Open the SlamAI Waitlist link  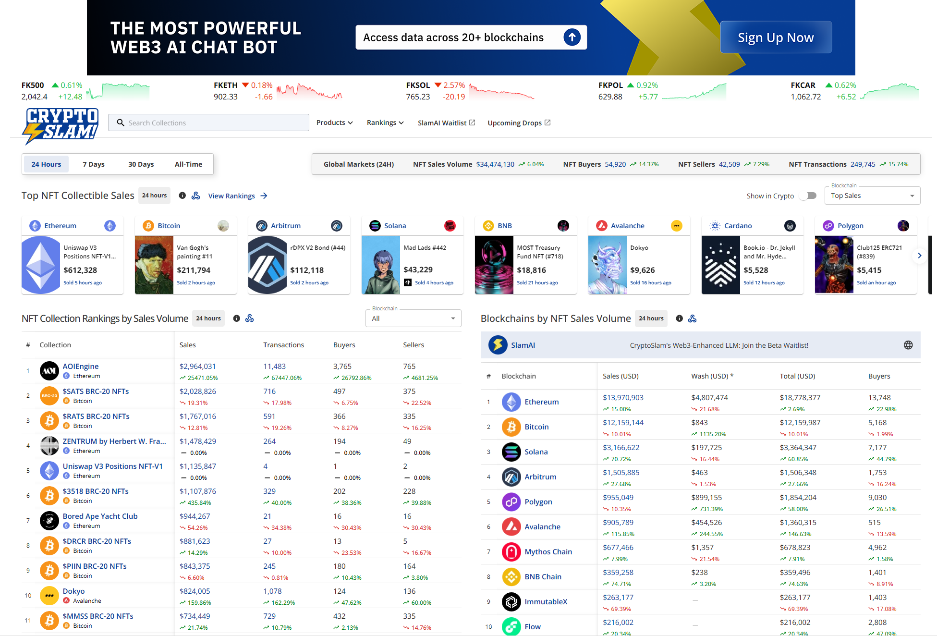tap(446, 123)
